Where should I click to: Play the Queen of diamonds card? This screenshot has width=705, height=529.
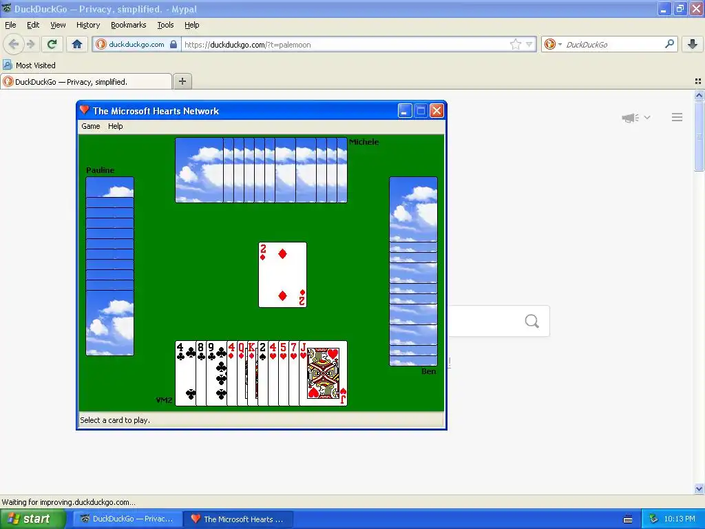(x=242, y=373)
